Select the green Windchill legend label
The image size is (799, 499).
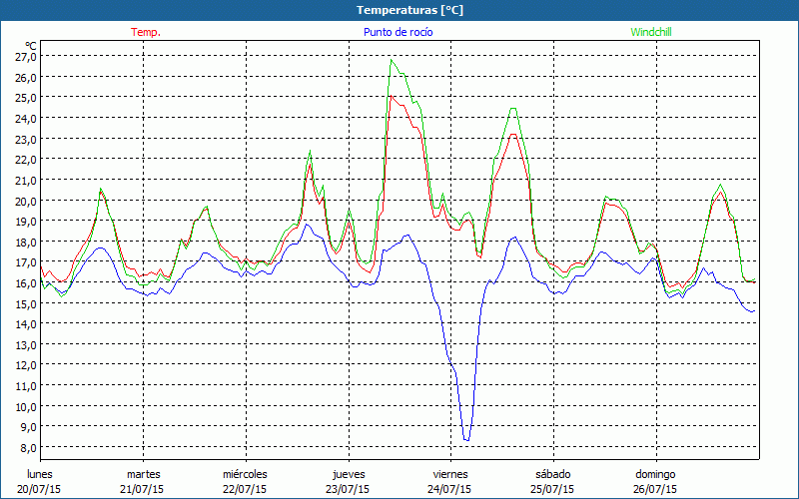pyautogui.click(x=650, y=32)
